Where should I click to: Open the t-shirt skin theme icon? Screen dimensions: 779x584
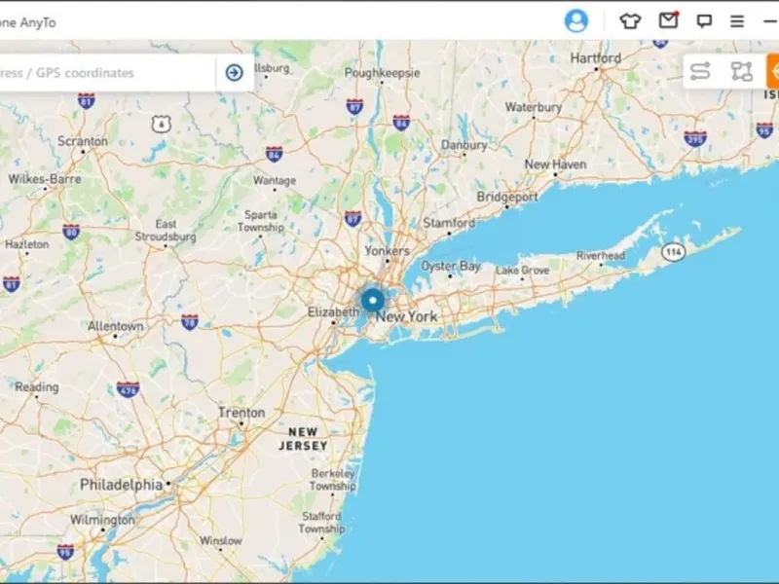[630, 21]
